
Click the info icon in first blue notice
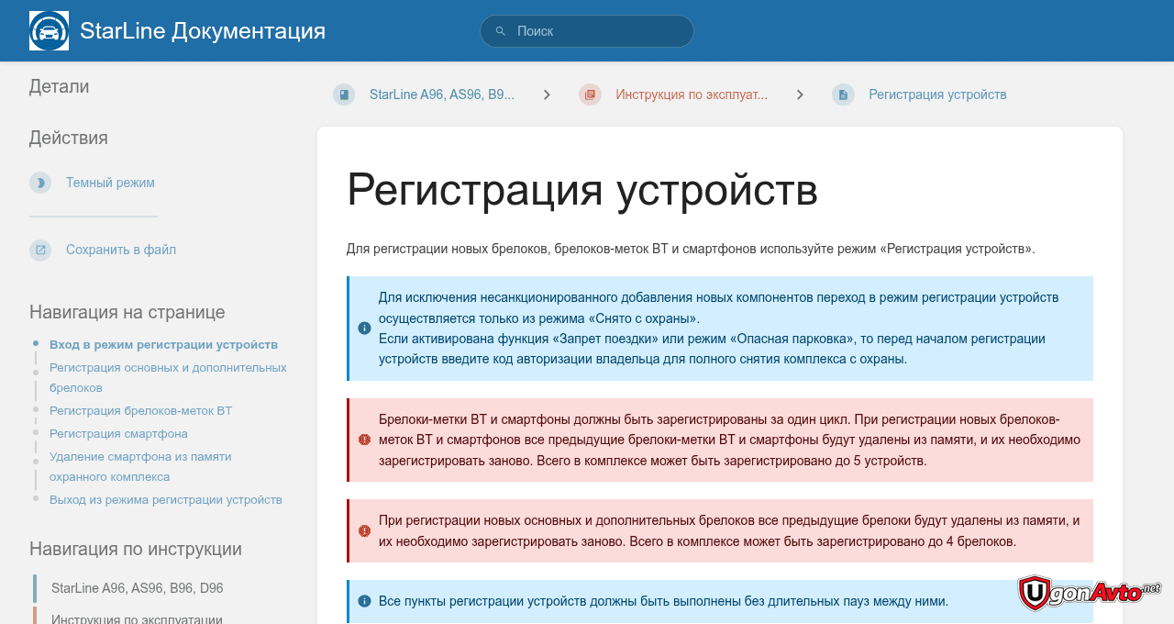[x=364, y=329]
